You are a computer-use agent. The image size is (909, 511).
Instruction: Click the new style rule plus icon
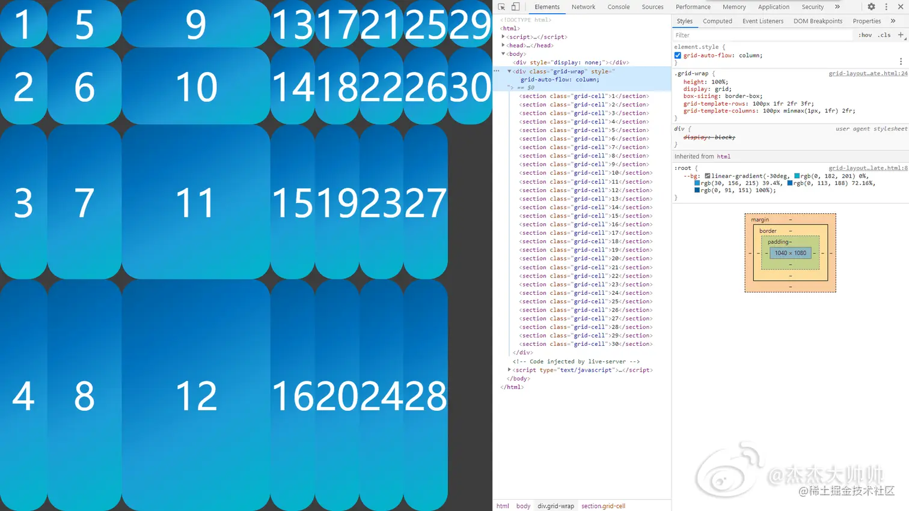[901, 35]
